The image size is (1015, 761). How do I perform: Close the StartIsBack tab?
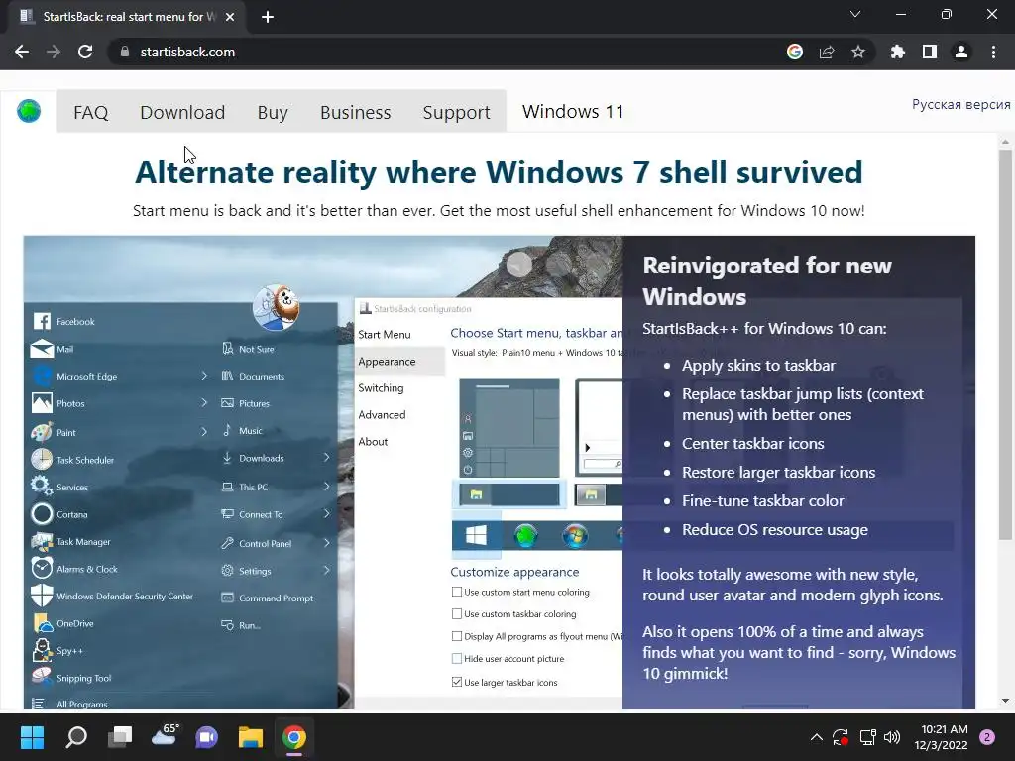tap(230, 17)
